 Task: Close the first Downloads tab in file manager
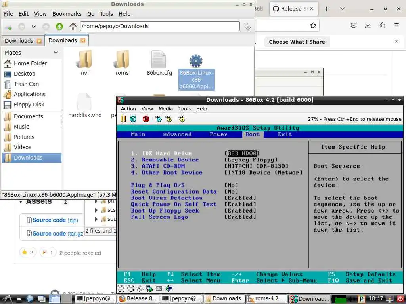pyautogui.click(x=39, y=41)
